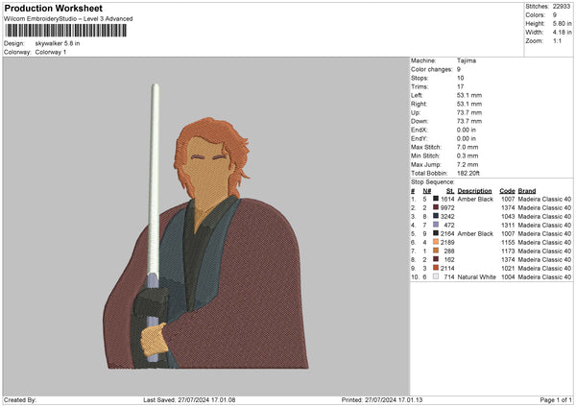This screenshot has height=407, width=576.
Task: Select the Tajima machine value
Action: click(468, 60)
